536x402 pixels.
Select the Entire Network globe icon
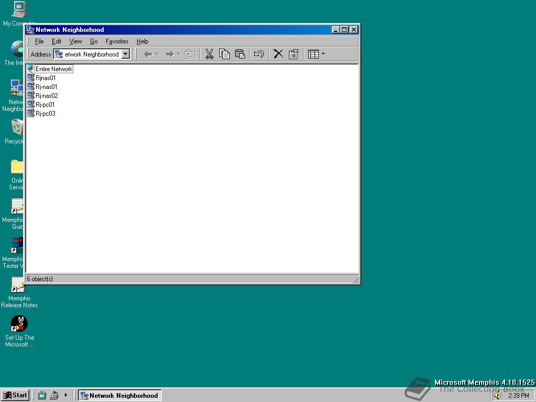[30, 69]
